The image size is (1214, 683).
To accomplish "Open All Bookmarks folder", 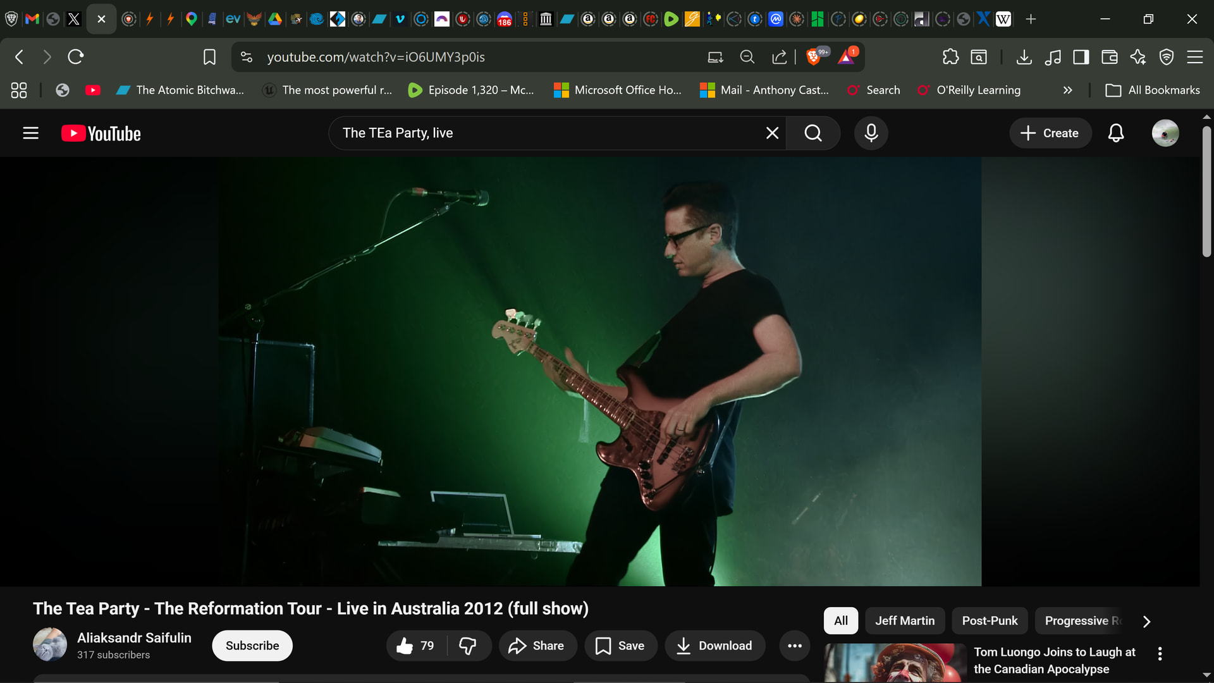I will 1152,90.
